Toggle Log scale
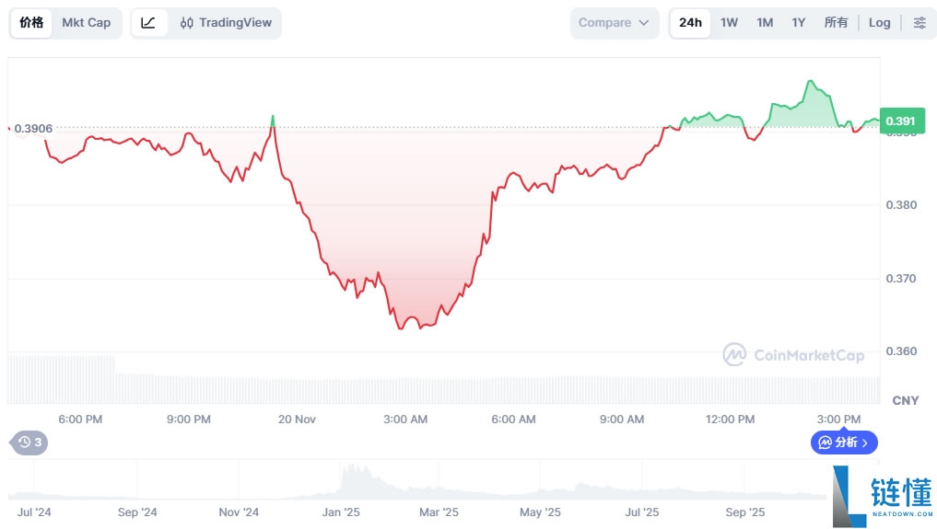Image resolution: width=937 pixels, height=529 pixels. click(880, 23)
